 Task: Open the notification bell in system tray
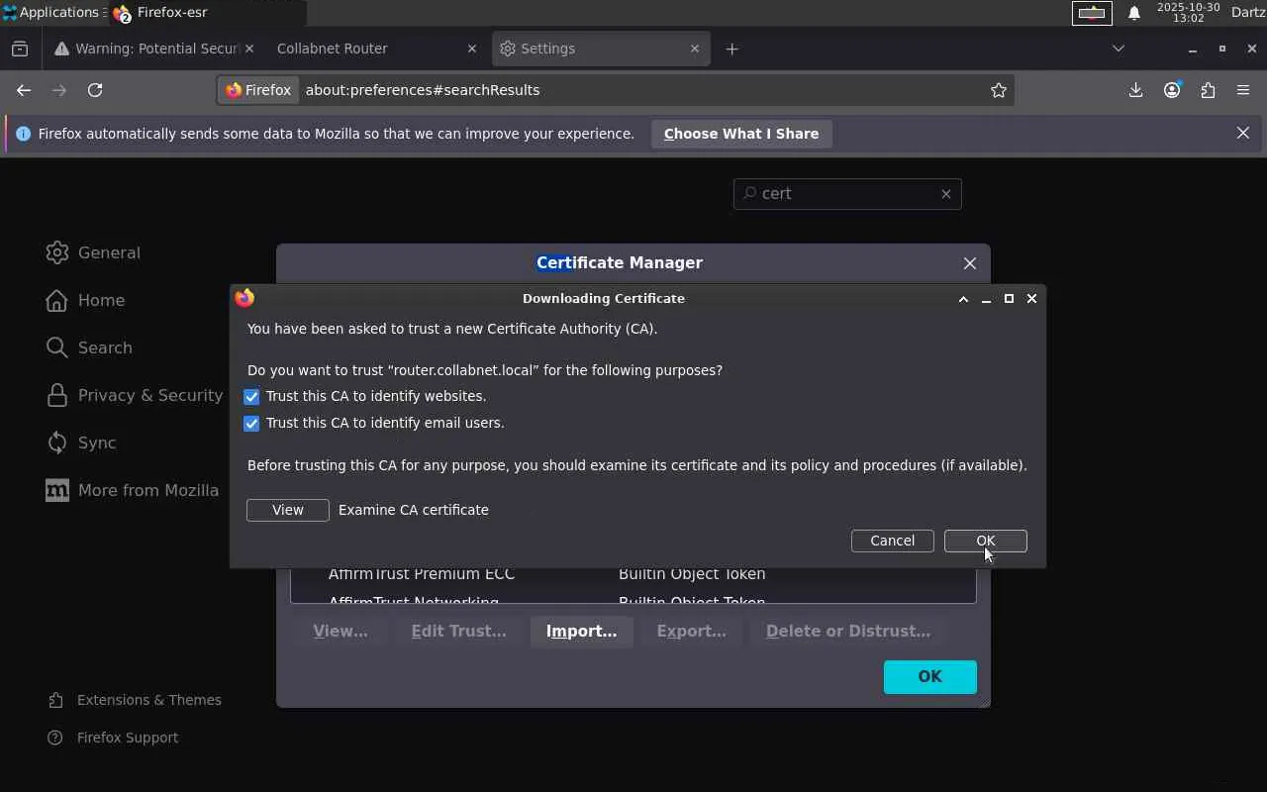(x=1134, y=13)
